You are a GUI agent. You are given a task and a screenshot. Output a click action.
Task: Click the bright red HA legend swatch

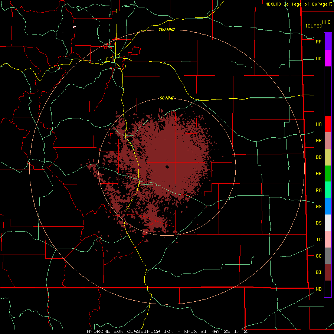coord(328,124)
